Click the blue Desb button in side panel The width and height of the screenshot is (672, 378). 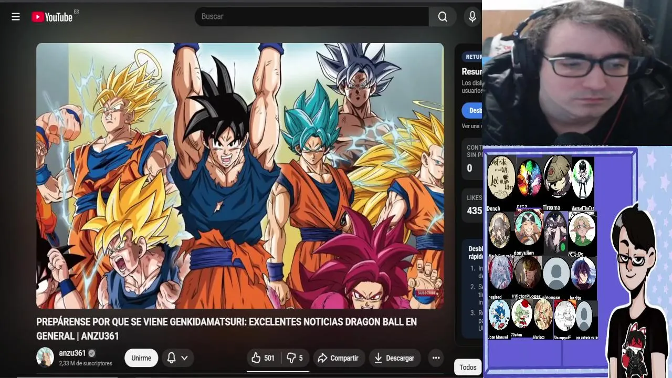472,110
